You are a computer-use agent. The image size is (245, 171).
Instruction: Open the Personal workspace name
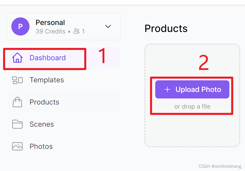click(50, 23)
